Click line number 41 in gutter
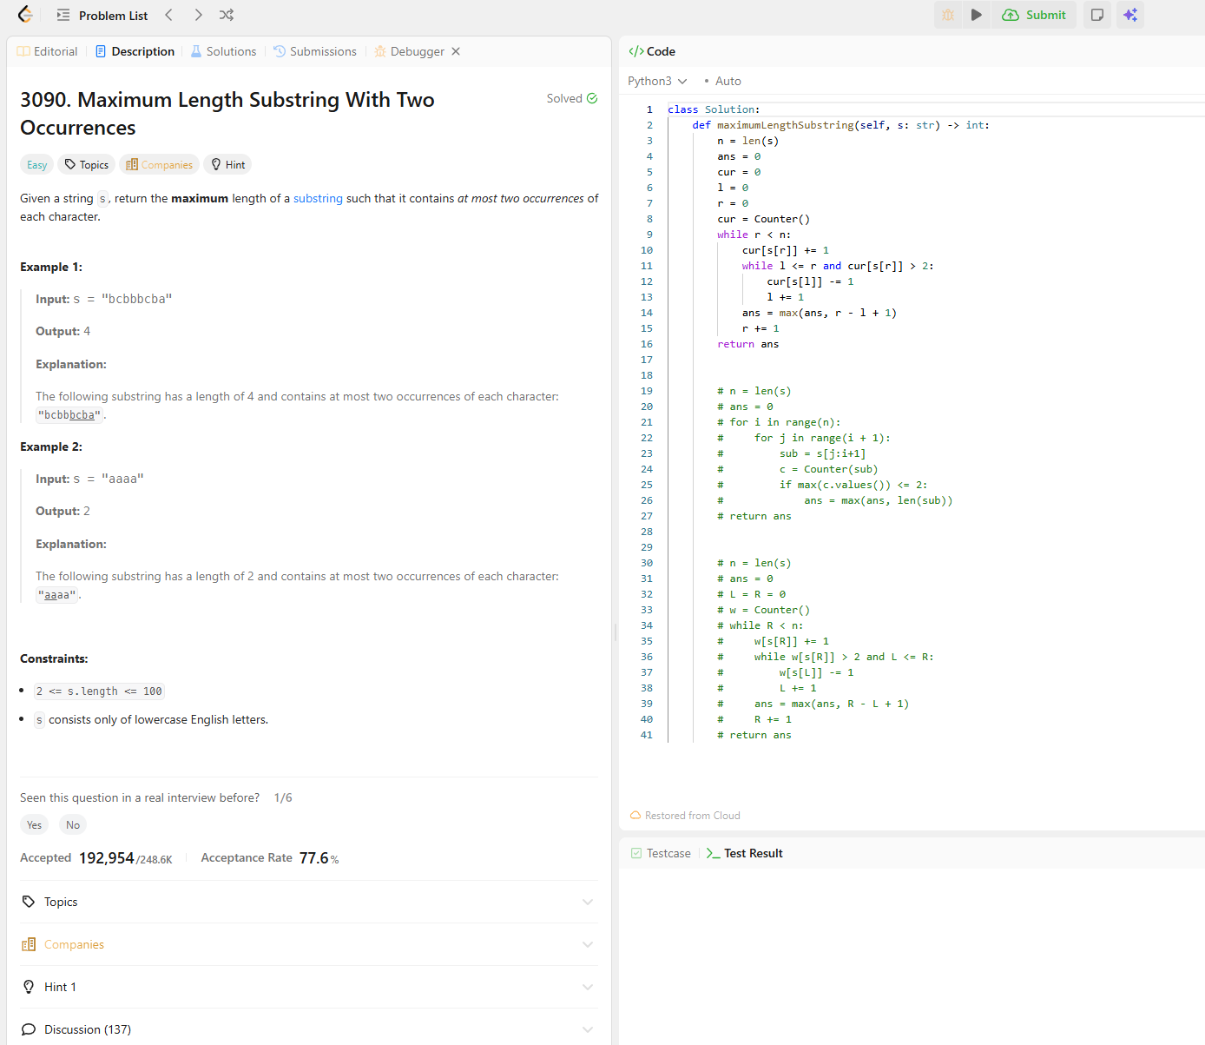The width and height of the screenshot is (1205, 1045). 646,735
